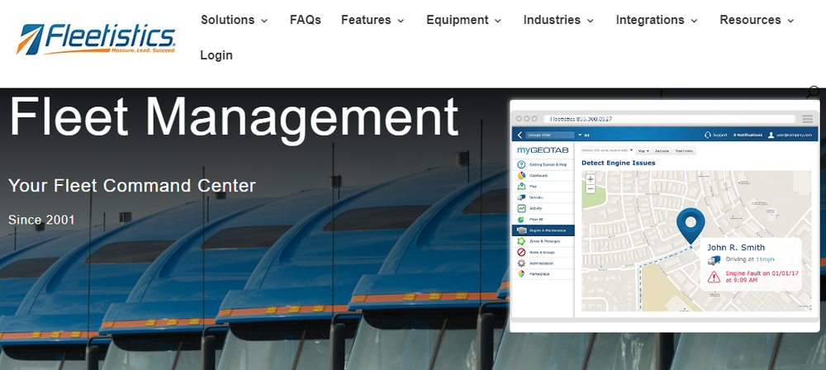Image resolution: width=826 pixels, height=370 pixels.
Task: Open the All groups dropdown
Action: 584,135
